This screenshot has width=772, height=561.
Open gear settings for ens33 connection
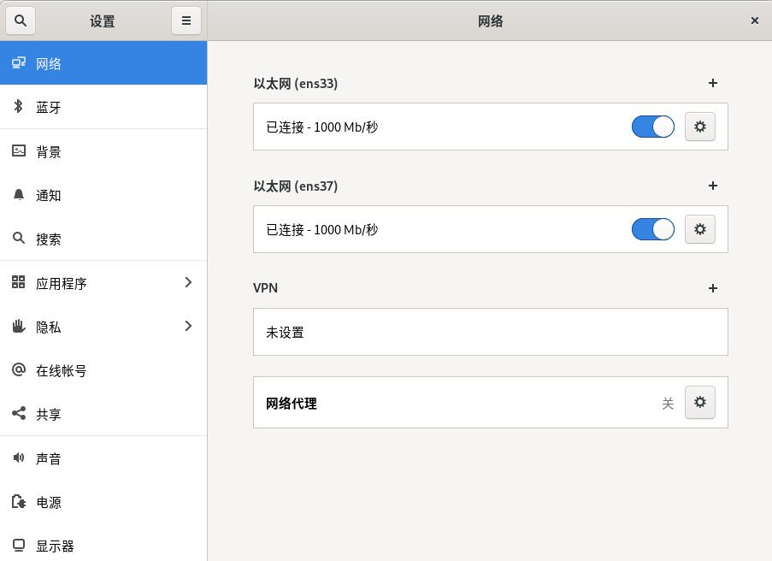pos(700,127)
